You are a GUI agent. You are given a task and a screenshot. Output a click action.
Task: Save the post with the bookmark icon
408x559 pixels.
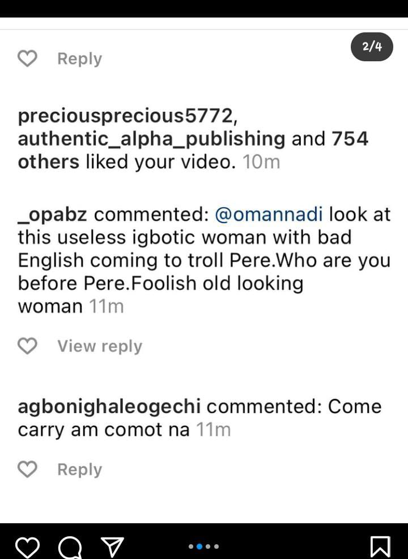(381, 545)
